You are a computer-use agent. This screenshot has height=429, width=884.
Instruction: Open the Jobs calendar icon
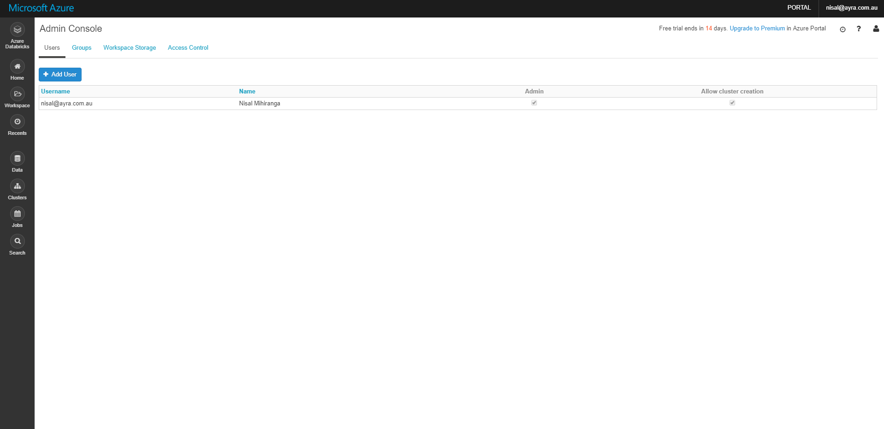[x=17, y=214]
